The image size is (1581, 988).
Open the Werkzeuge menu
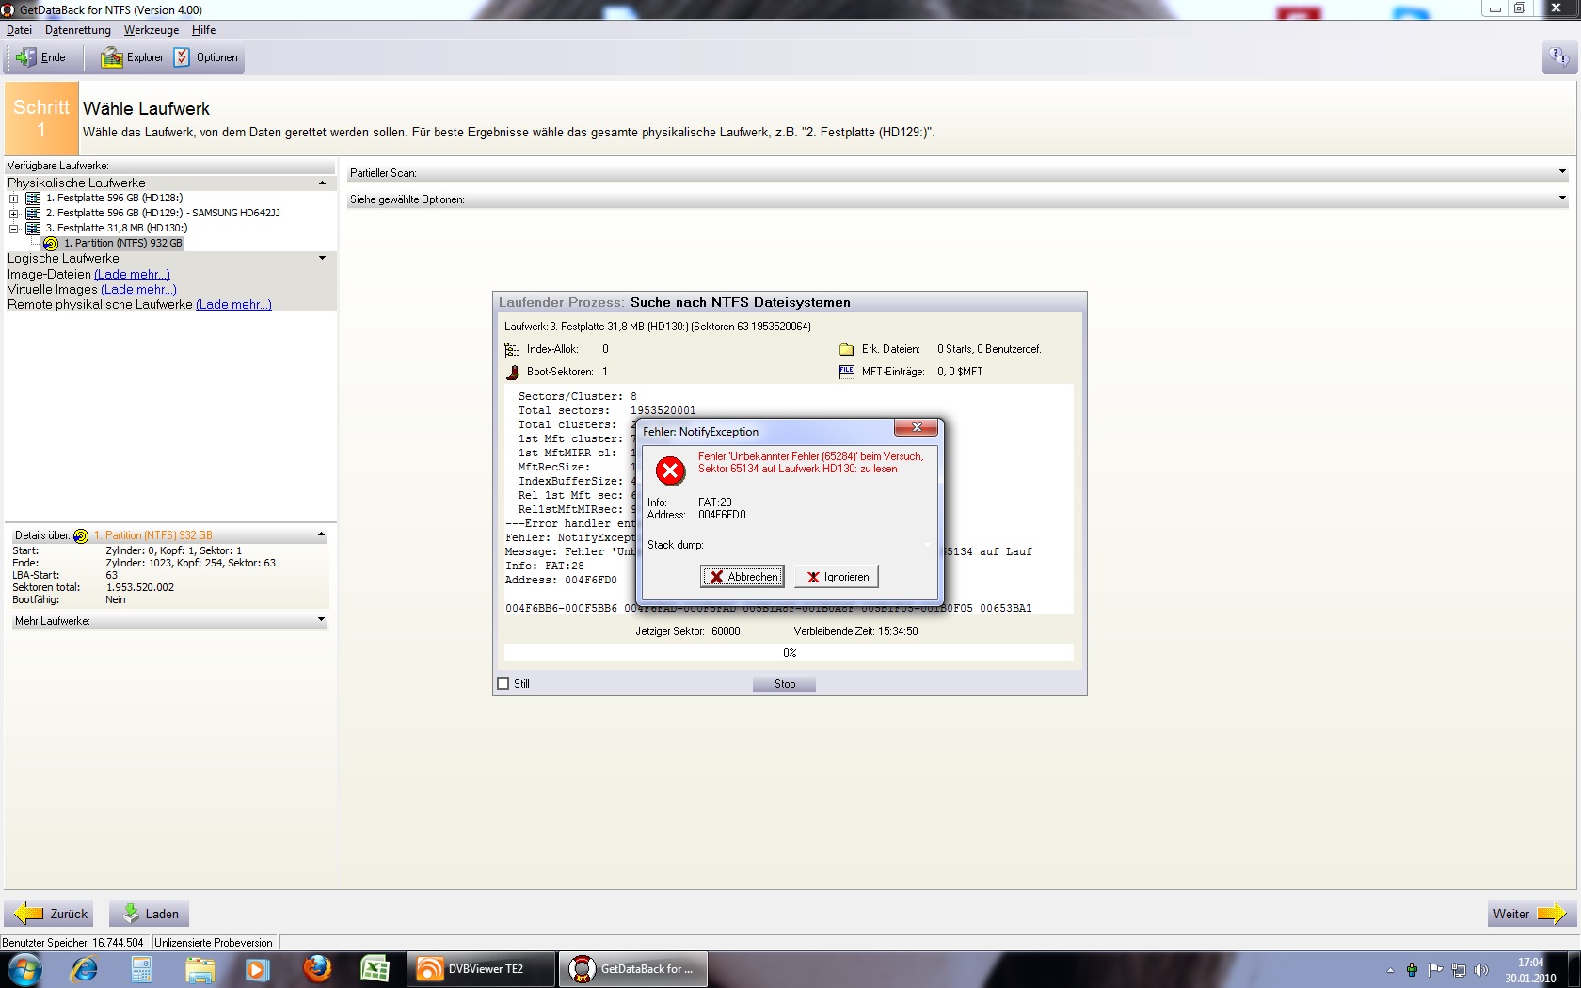[152, 30]
